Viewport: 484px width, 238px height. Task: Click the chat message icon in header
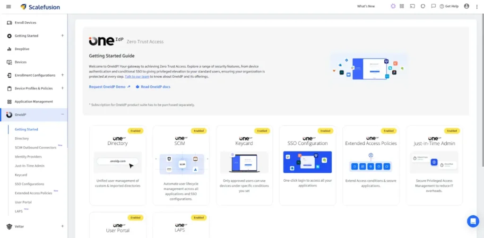(433, 6)
